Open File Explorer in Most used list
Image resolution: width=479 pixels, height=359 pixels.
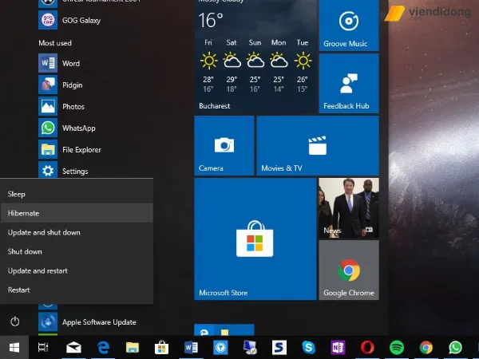pyautogui.click(x=70, y=150)
